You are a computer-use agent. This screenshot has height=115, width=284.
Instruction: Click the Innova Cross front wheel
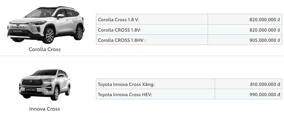point(56,94)
